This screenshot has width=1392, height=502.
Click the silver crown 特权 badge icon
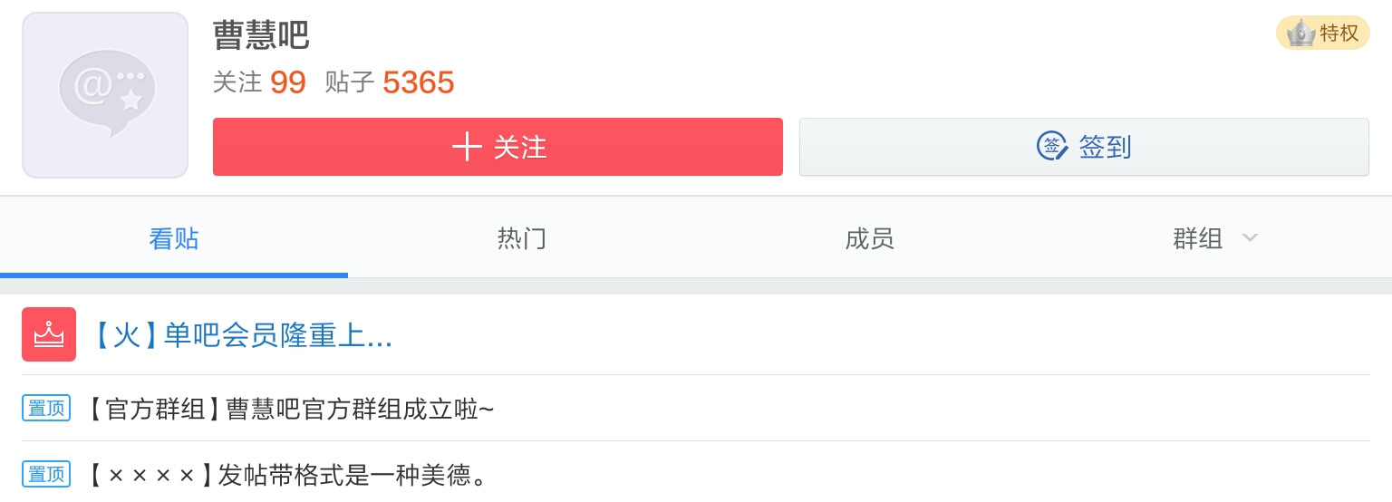point(1300,34)
